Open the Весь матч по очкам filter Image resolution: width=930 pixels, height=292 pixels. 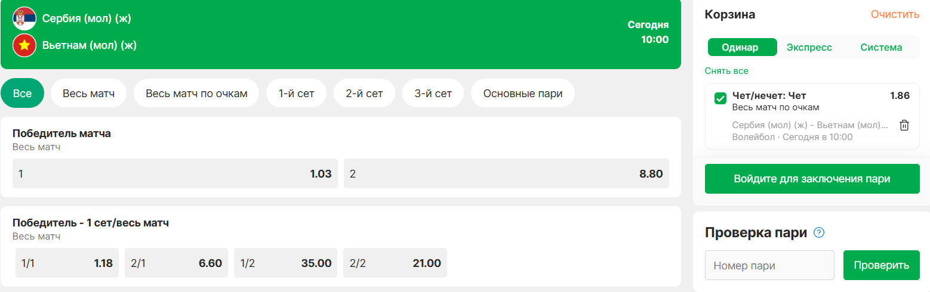196,93
